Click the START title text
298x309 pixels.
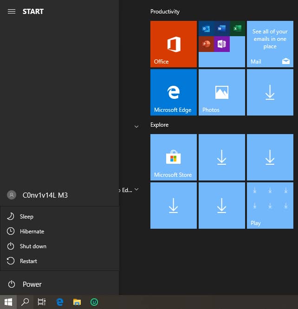(x=33, y=12)
